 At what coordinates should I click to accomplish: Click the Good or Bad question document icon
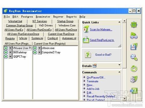88,54
